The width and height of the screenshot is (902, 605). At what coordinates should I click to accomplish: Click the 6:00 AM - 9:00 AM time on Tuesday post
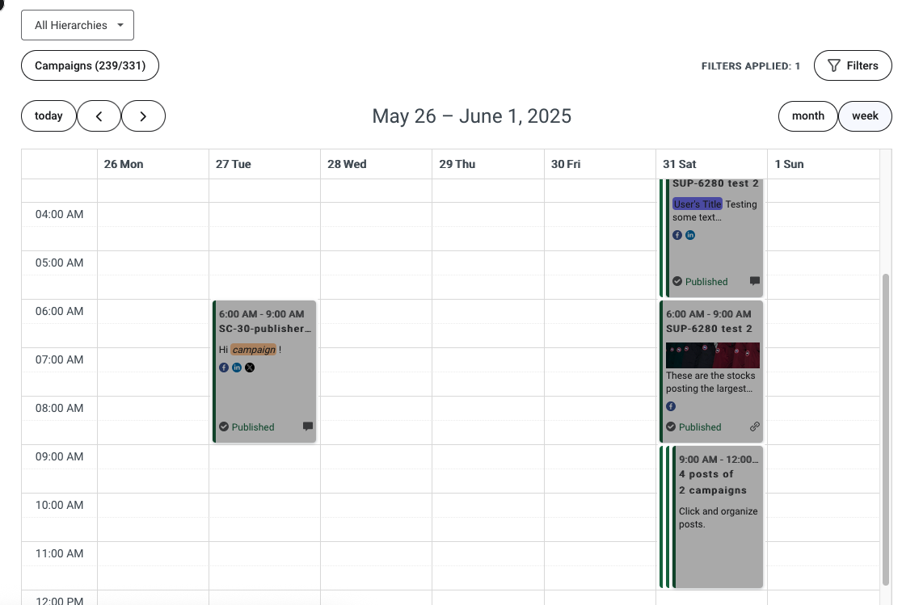(261, 314)
